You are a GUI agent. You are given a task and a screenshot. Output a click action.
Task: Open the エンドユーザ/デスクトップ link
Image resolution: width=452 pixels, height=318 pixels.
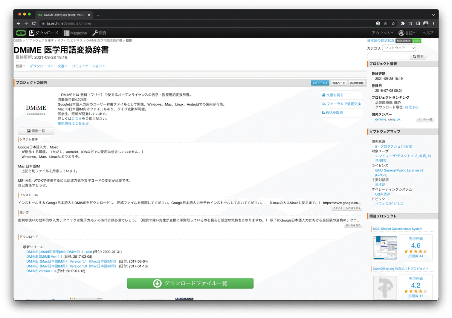click(396, 156)
